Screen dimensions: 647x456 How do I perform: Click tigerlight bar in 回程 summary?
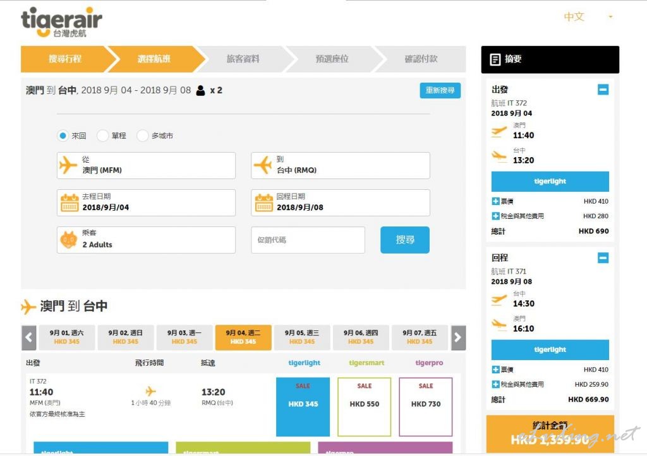550,349
